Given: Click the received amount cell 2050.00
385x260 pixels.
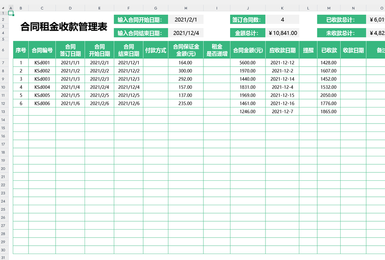Looking at the screenshot, I should coord(329,95).
